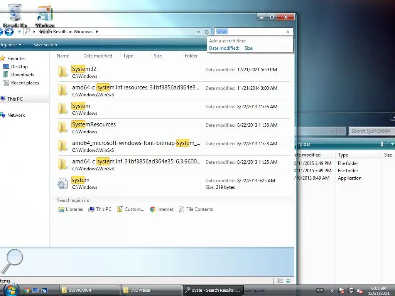Image resolution: width=395 pixels, height=296 pixels.
Task: Search again in Custom location
Action: pyautogui.click(x=131, y=209)
